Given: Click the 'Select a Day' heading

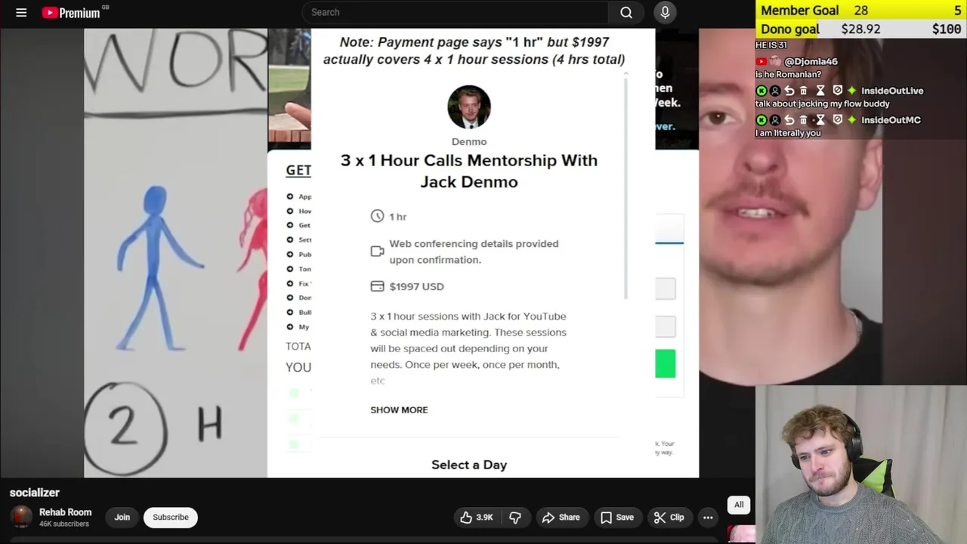Looking at the screenshot, I should pyautogui.click(x=469, y=465).
